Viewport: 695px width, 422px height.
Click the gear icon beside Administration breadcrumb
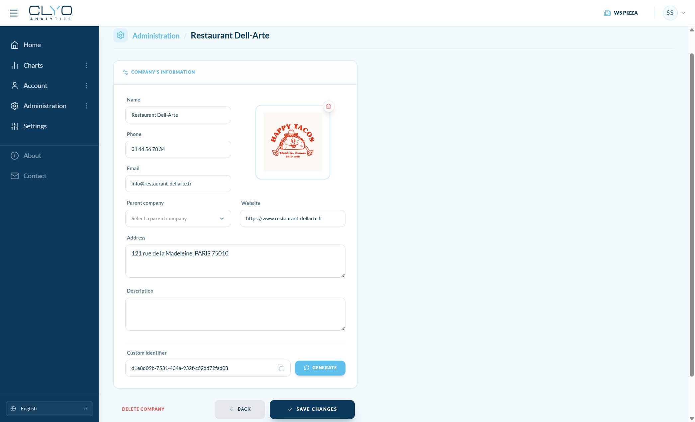[x=121, y=35]
